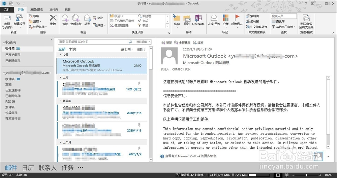The width and height of the screenshot is (337, 178).
Task: Collapse the ribbon with arrow
Action: [333, 33]
